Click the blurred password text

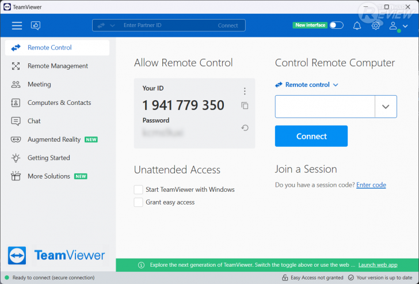163,132
